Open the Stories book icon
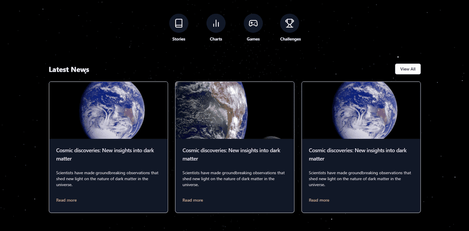This screenshot has width=469, height=231. pos(179,23)
